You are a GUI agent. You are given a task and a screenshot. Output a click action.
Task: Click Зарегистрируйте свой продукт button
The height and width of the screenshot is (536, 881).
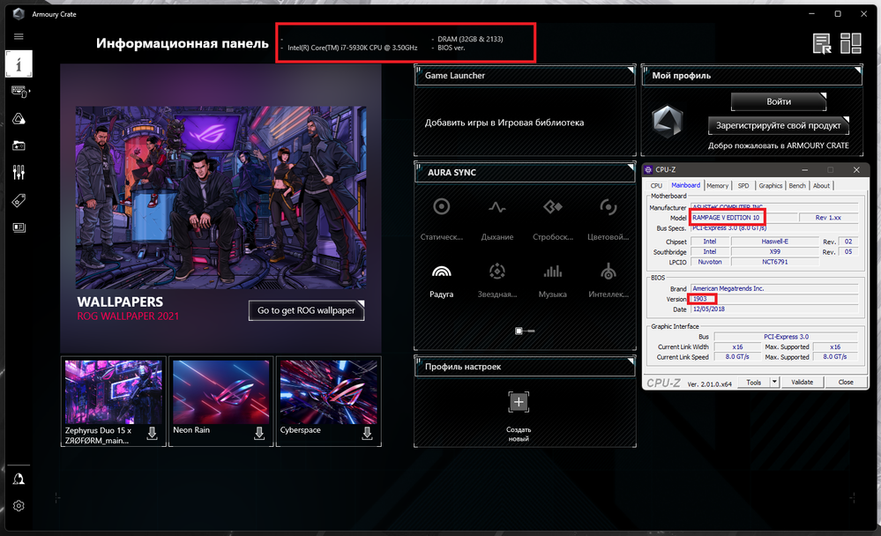(x=778, y=125)
